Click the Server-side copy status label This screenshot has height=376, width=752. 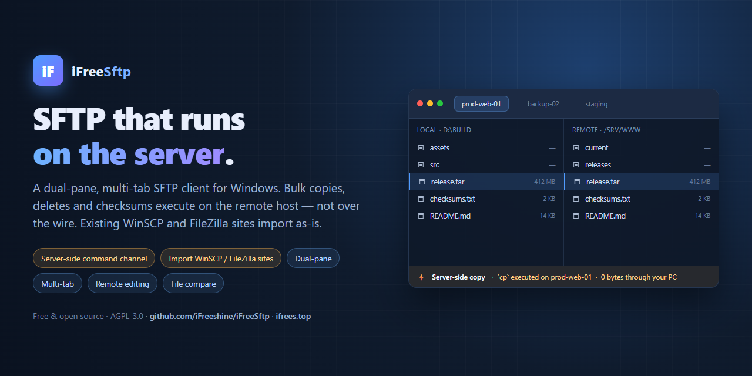[458, 277]
